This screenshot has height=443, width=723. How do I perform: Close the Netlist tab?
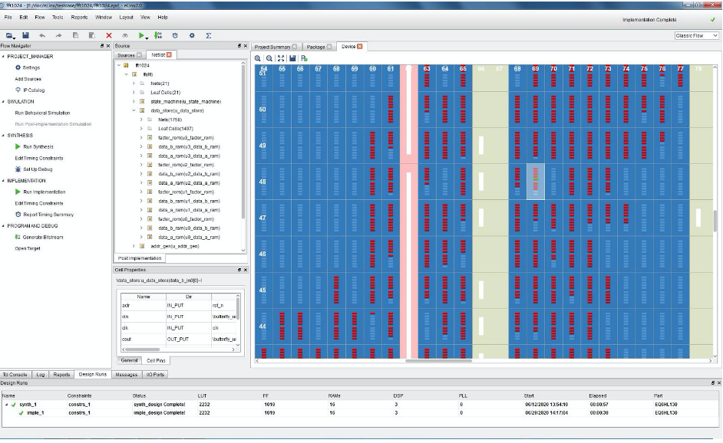(170, 55)
